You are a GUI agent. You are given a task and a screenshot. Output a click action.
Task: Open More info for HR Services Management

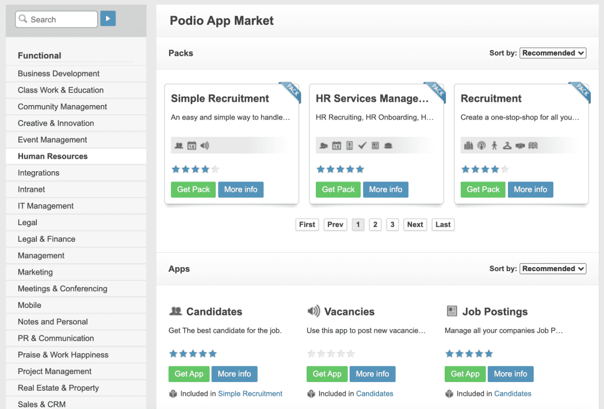pyautogui.click(x=385, y=189)
